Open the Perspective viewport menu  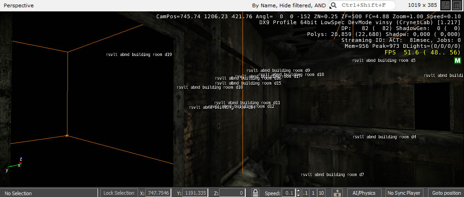19,5
